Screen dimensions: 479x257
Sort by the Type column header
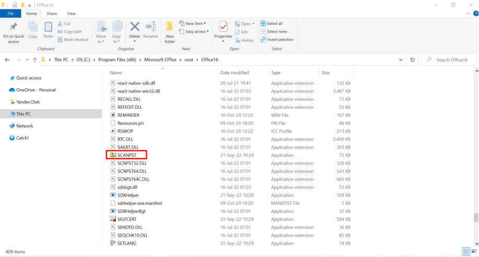pyautogui.click(x=276, y=73)
